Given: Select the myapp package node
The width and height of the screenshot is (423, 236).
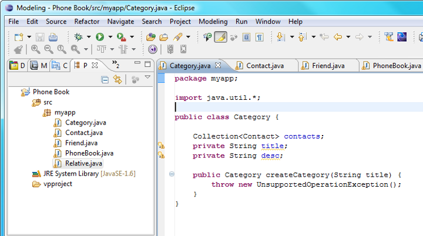Looking at the screenshot, I should pos(65,113).
